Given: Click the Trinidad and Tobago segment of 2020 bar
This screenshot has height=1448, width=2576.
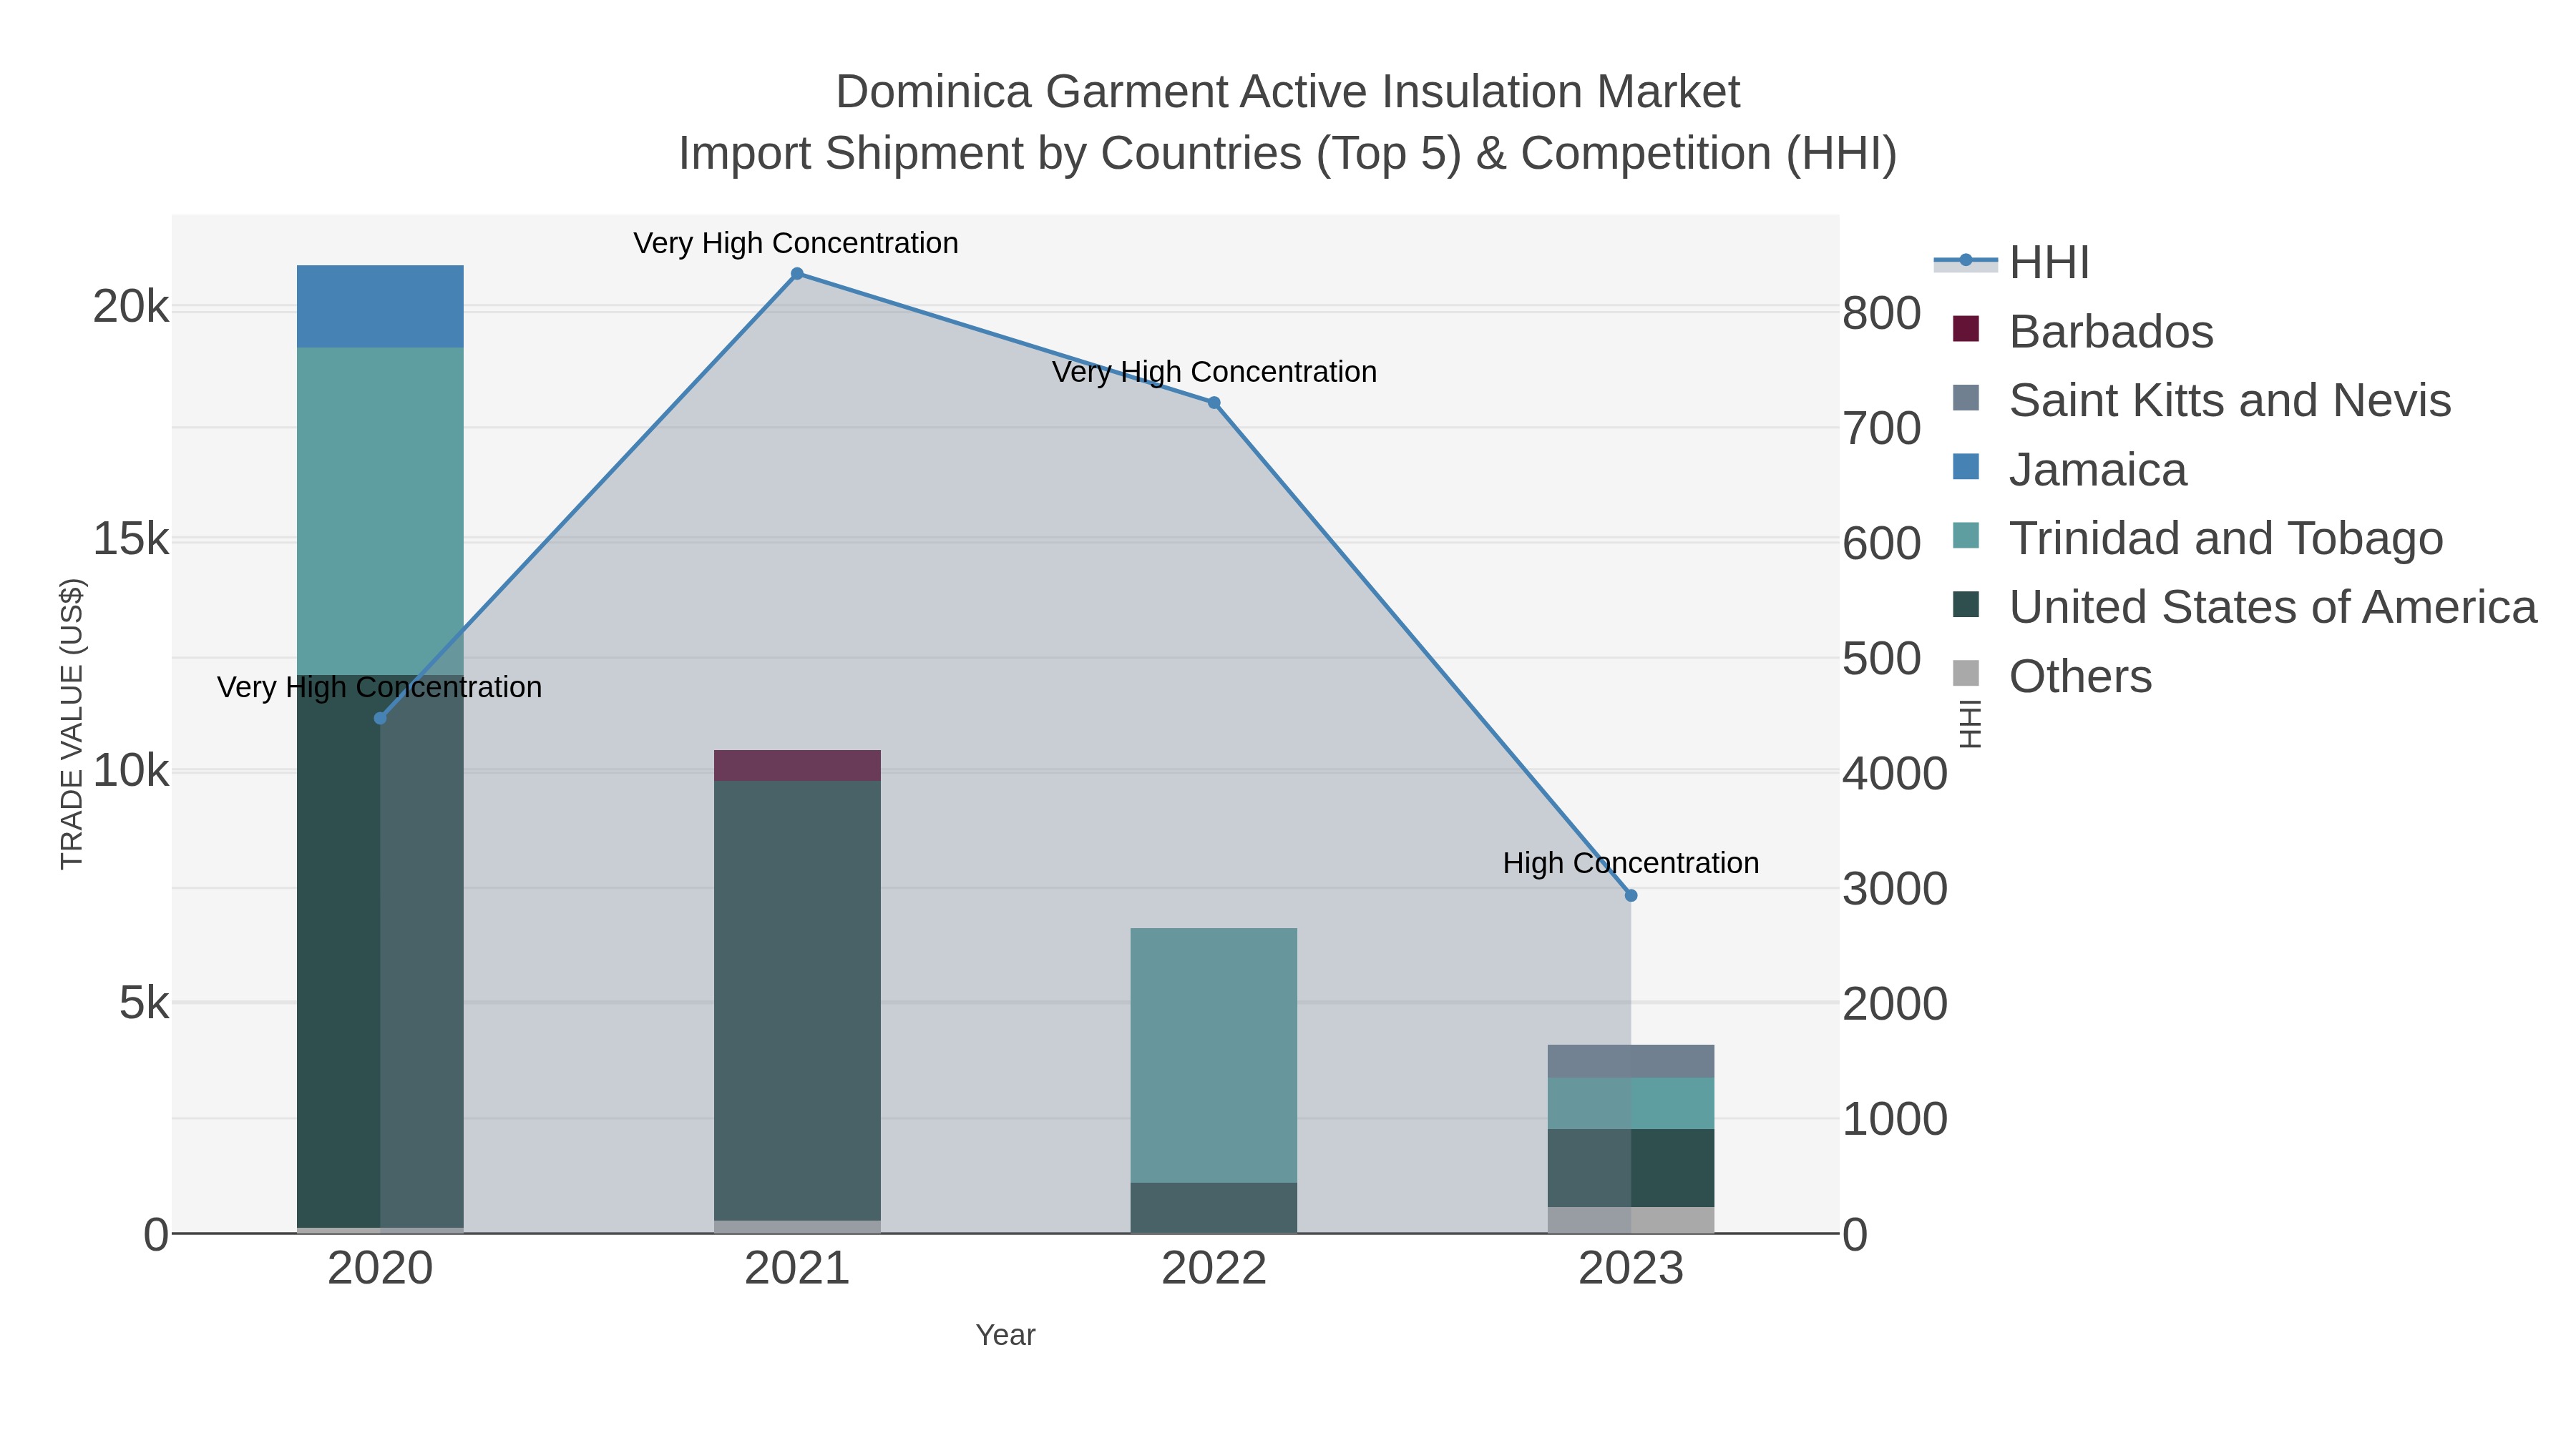Looking at the screenshot, I should [380, 511].
